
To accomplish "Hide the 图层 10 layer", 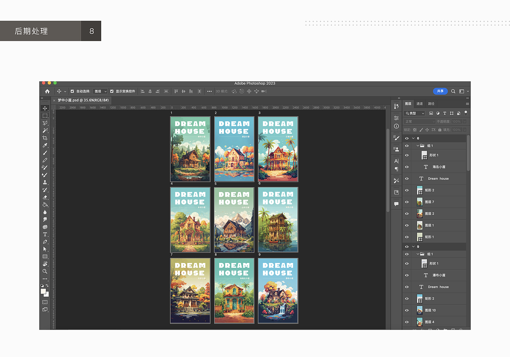I will (407, 310).
